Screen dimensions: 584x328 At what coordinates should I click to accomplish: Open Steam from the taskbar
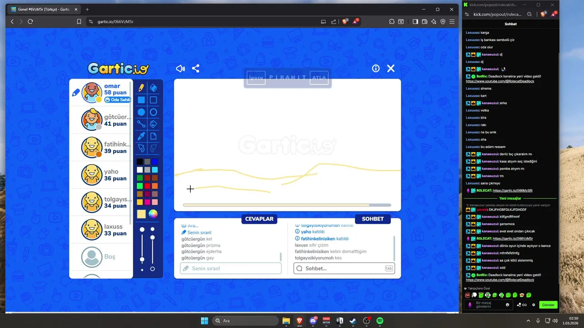pos(353,321)
